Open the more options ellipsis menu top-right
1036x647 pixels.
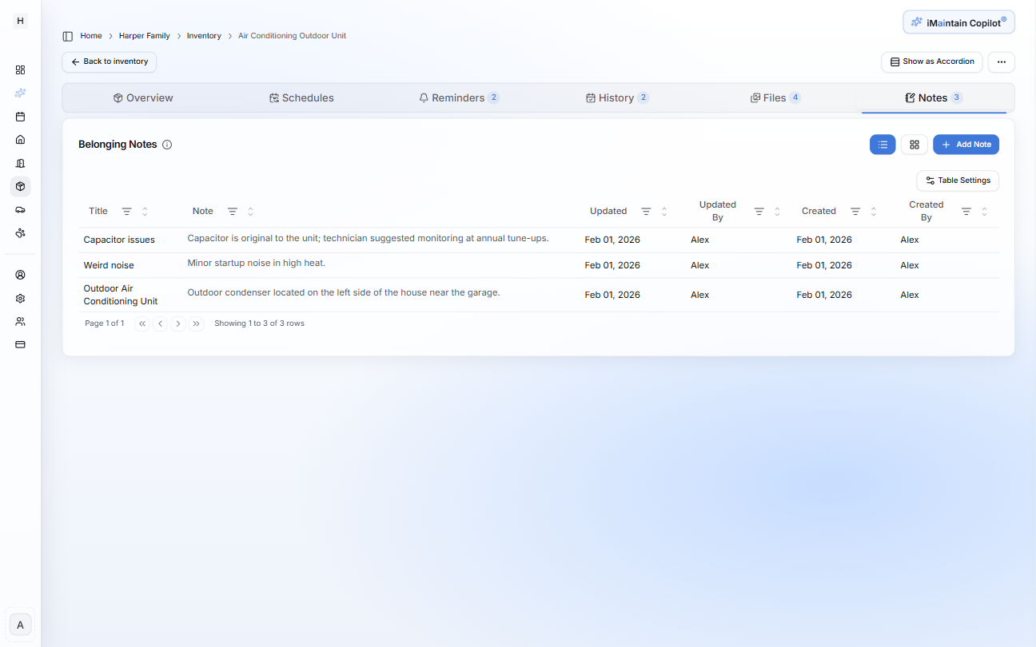click(1001, 62)
